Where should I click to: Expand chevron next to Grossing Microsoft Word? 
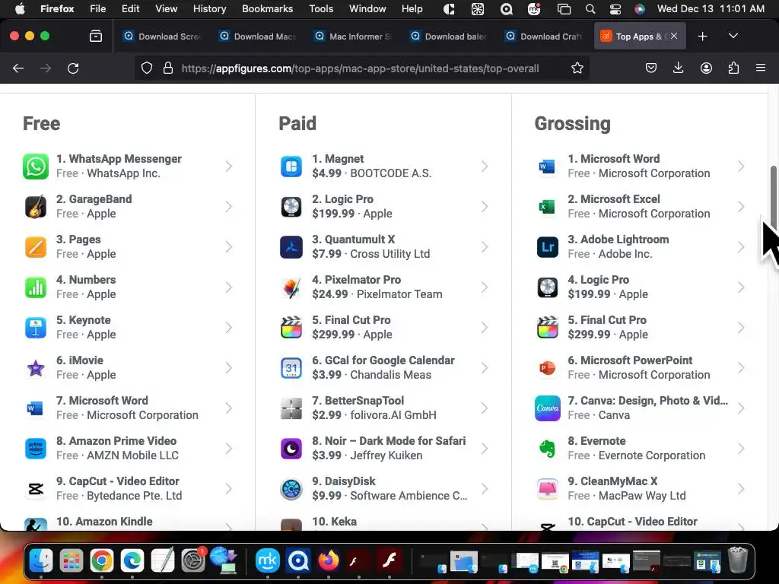pos(741,167)
